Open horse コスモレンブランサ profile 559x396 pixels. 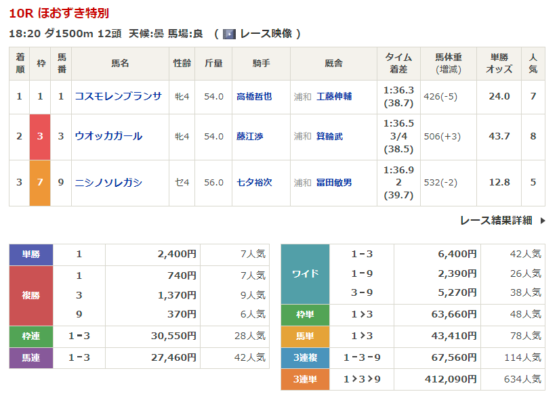(118, 96)
